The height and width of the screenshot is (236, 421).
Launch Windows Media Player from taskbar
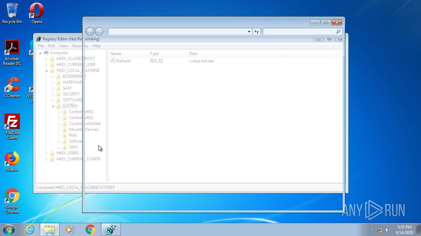(x=70, y=229)
